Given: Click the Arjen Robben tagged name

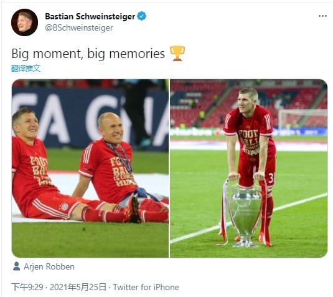Looking at the screenshot, I should (49, 266).
